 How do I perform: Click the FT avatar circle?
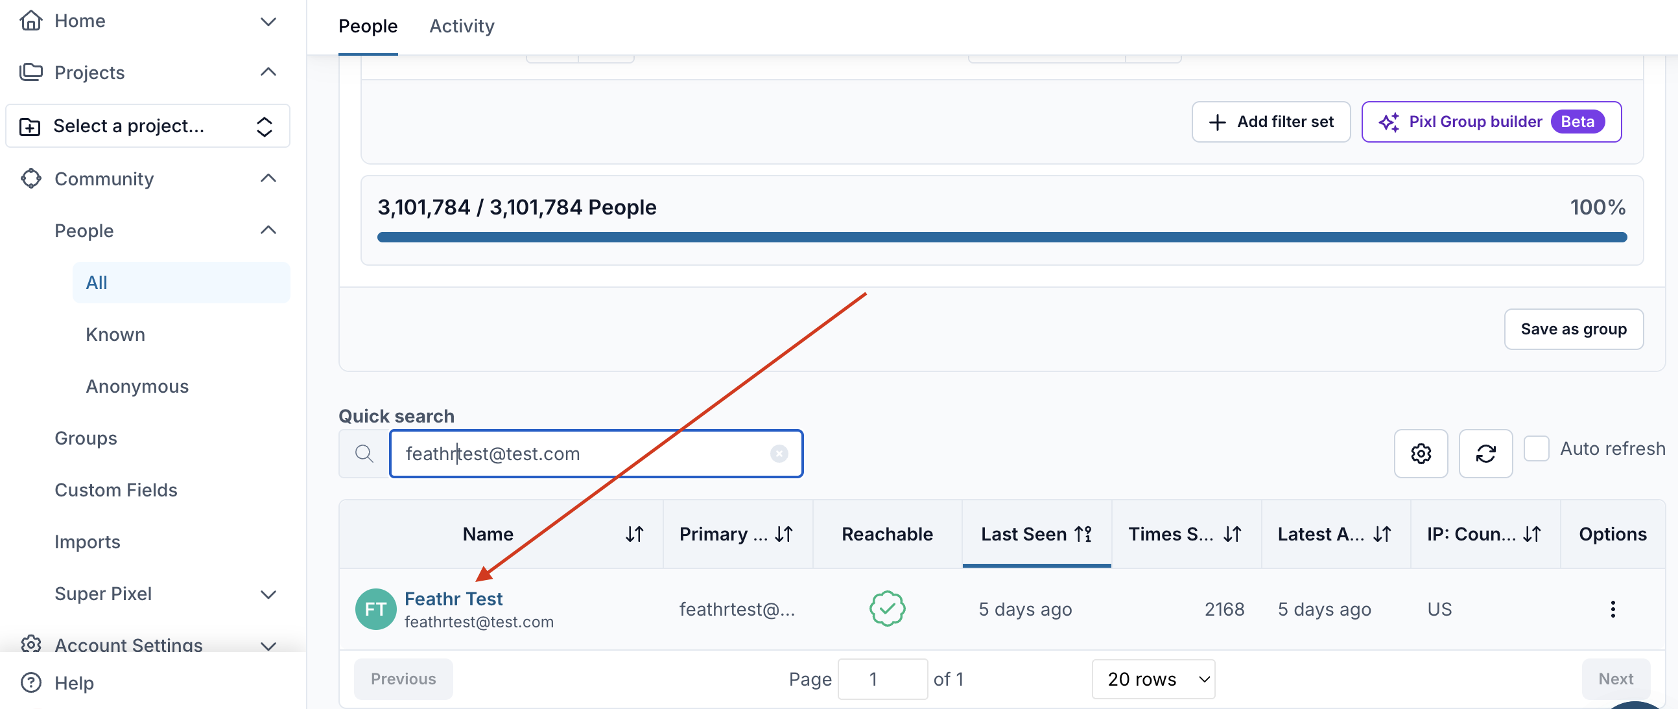click(x=375, y=609)
